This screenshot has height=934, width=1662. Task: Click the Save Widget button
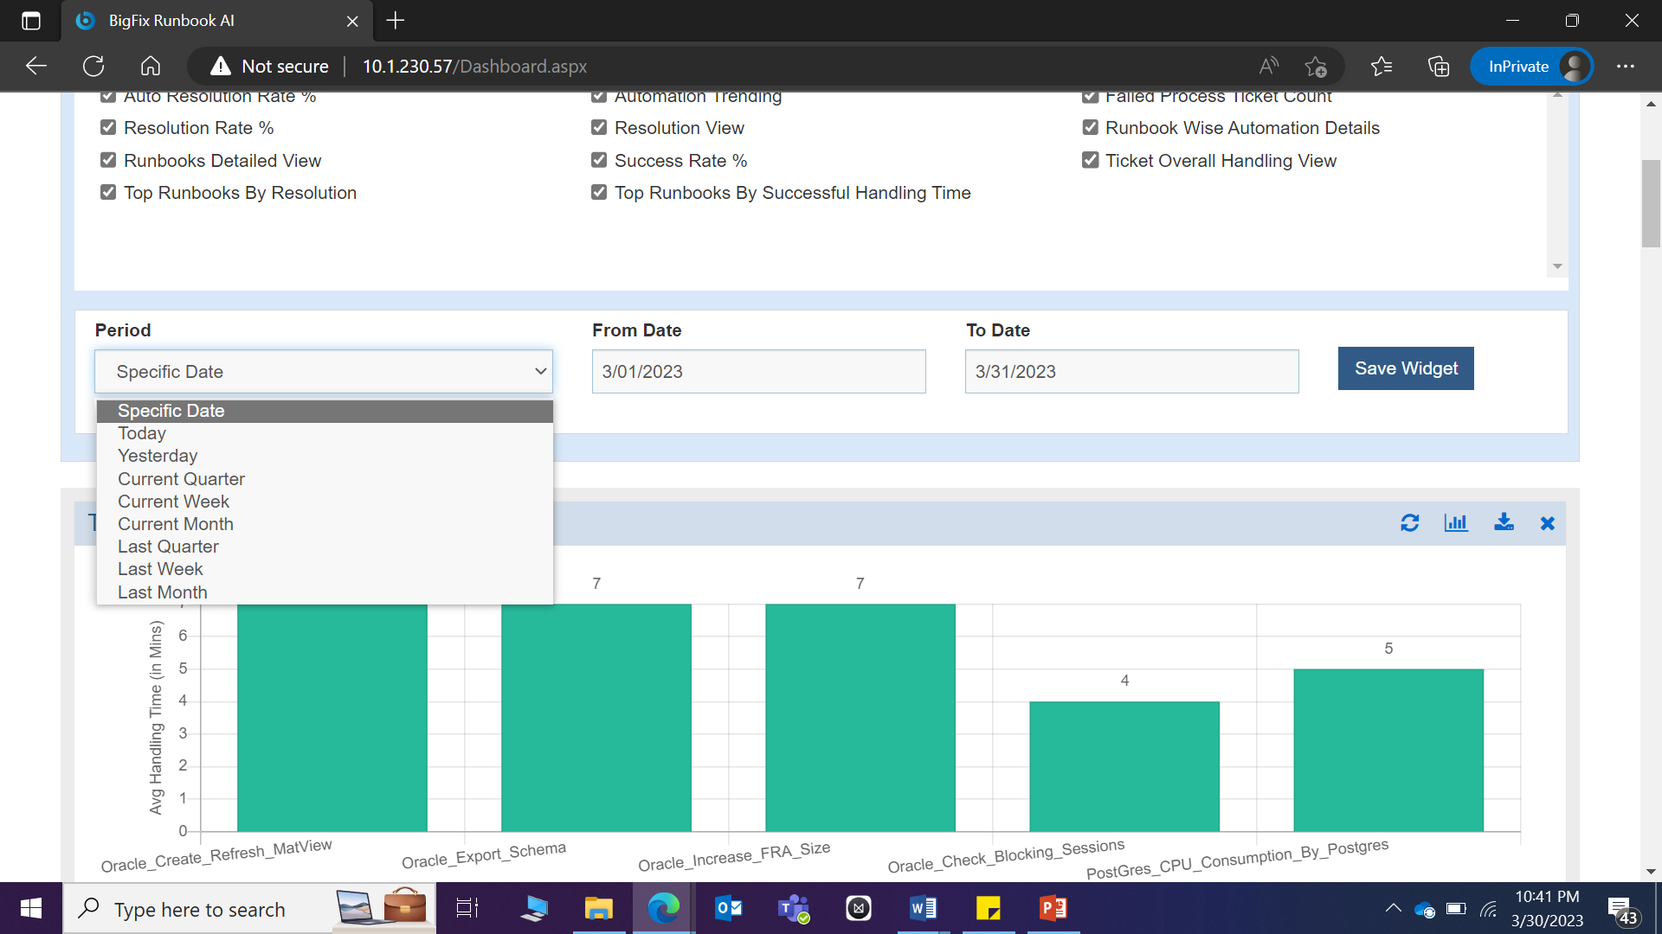1406,368
